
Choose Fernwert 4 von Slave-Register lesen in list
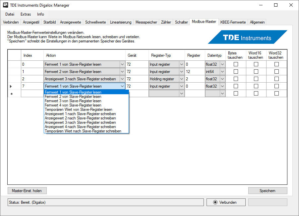87,105
